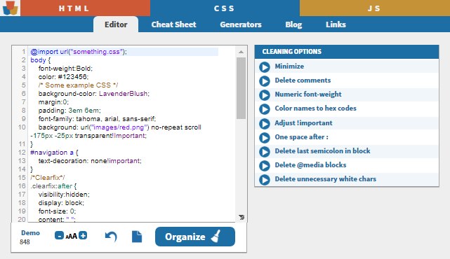Click the 'text-decoration: none!important' line
Screen dimensions: 450x259
(90, 161)
